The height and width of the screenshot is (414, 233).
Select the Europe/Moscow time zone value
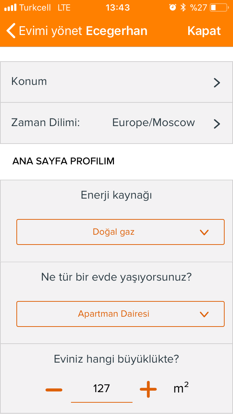tap(154, 123)
